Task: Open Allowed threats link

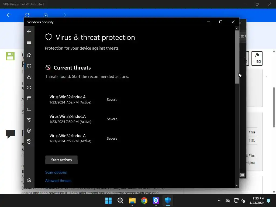Action: click(58, 181)
